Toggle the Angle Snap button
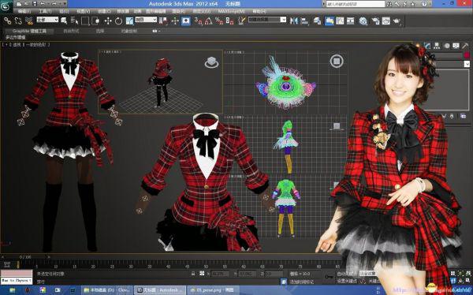The height and width of the screenshot is (295, 473). [208, 21]
